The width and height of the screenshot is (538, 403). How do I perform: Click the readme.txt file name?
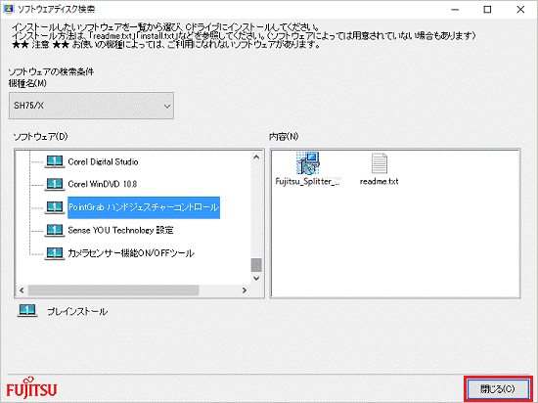380,181
